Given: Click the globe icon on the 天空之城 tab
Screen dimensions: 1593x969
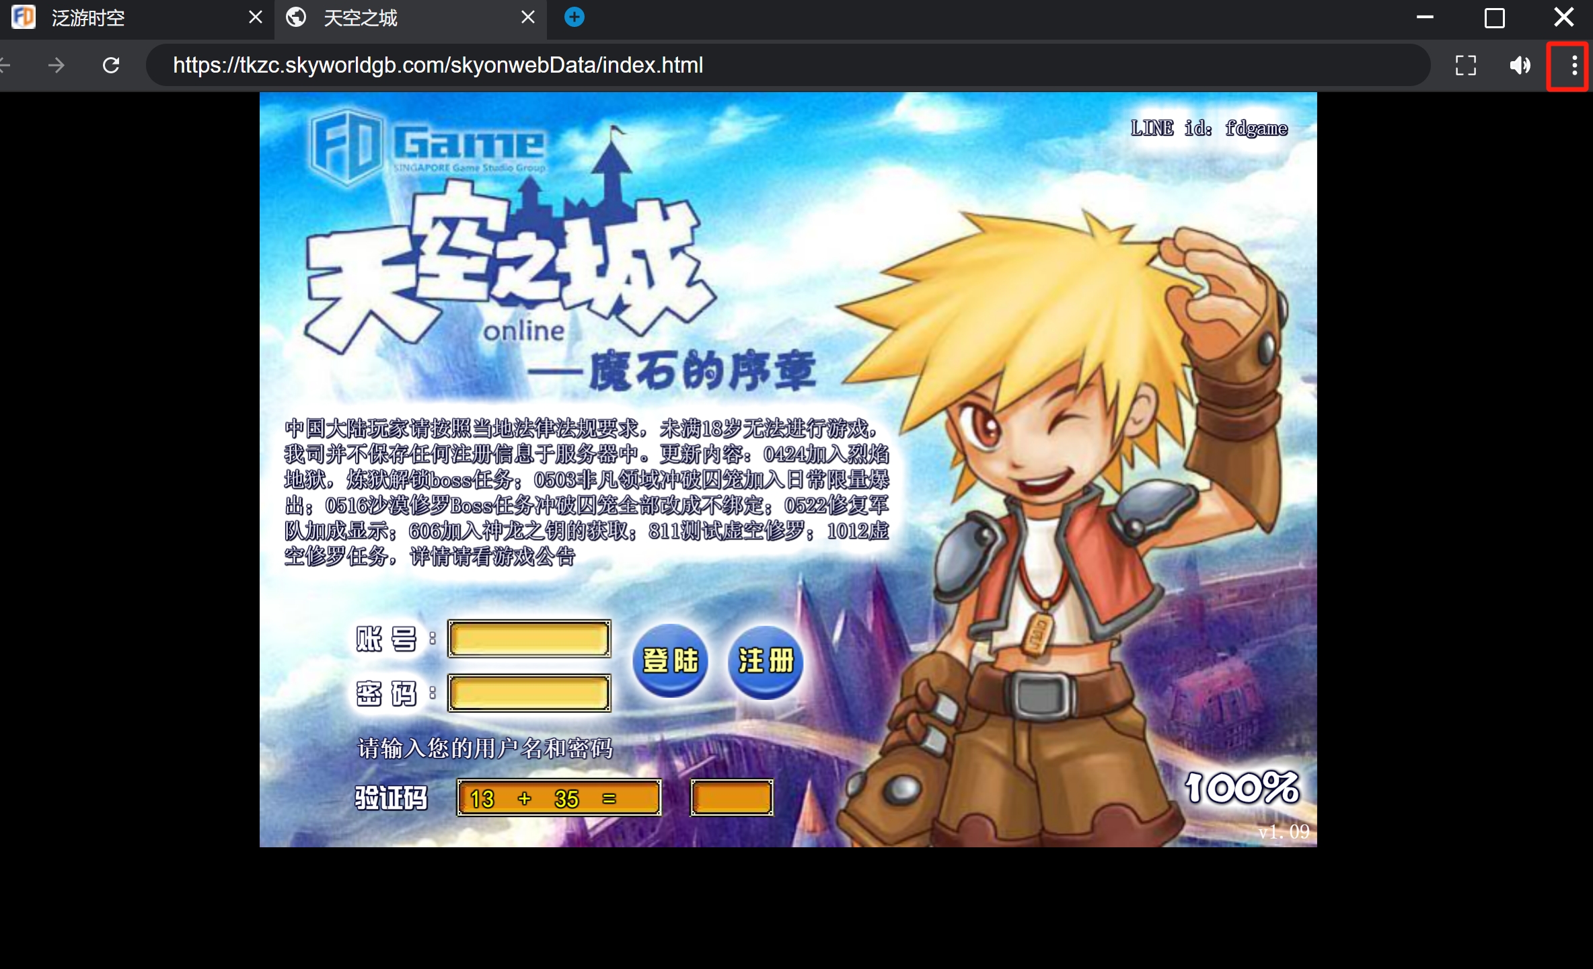Looking at the screenshot, I should [x=296, y=17].
